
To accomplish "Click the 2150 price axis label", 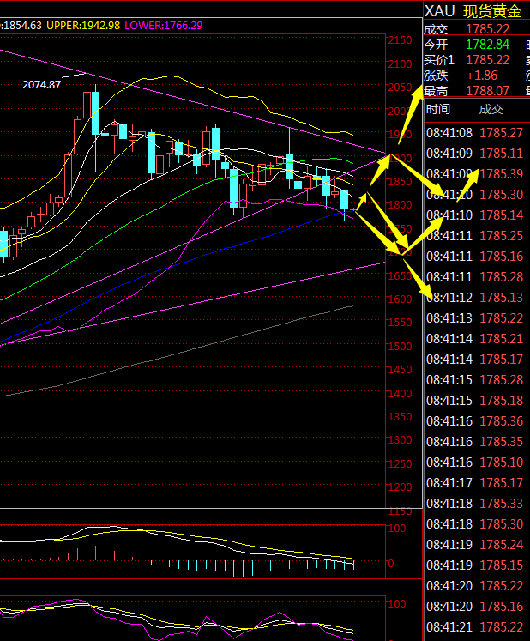I will coord(400,40).
